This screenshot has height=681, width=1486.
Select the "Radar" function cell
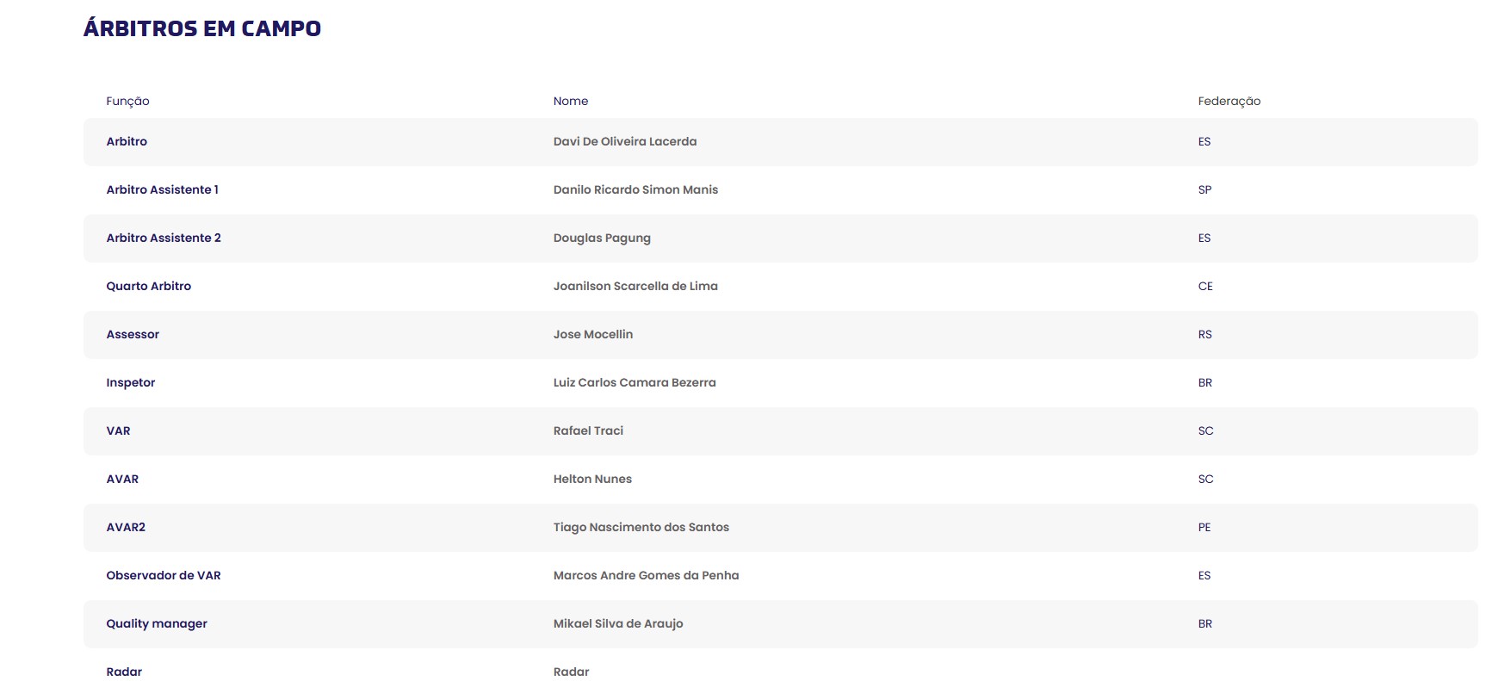click(124, 672)
